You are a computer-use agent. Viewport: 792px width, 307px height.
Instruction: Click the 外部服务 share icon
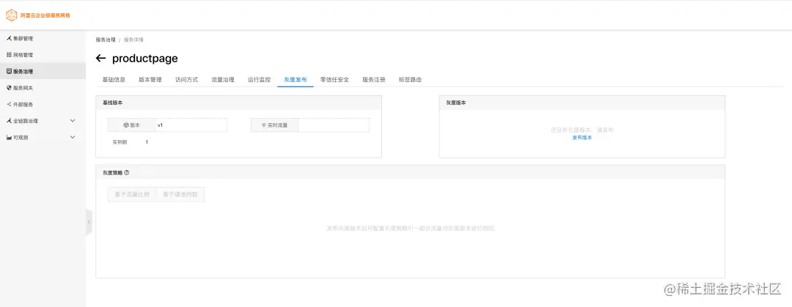click(9, 105)
